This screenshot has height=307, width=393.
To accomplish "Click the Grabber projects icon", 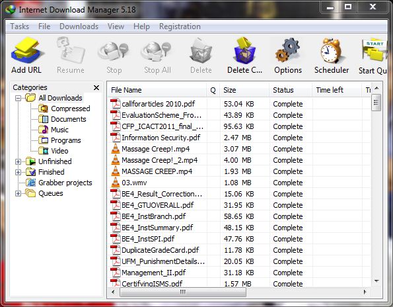I will pyautogui.click(x=31, y=183).
